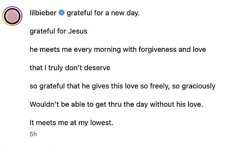The width and height of the screenshot is (244, 147).
Task: Click the line 'that I truly don't deserve'
Action: tap(70, 68)
